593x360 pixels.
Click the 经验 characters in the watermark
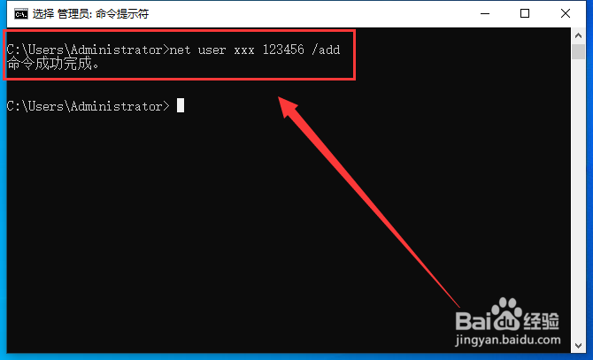click(541, 321)
